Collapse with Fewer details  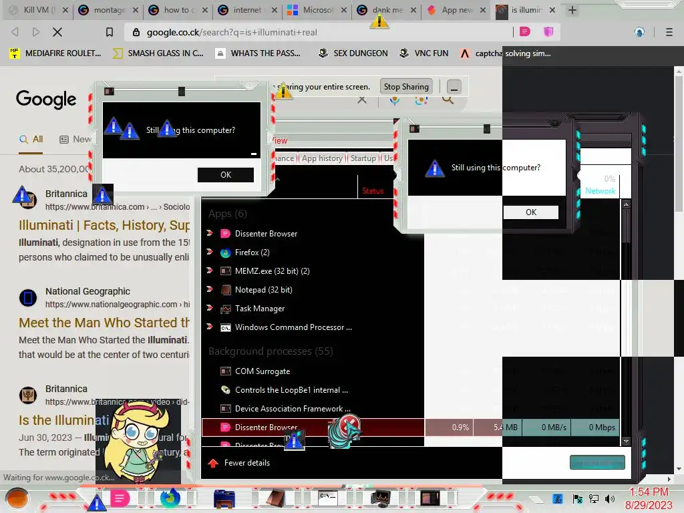pyautogui.click(x=238, y=463)
